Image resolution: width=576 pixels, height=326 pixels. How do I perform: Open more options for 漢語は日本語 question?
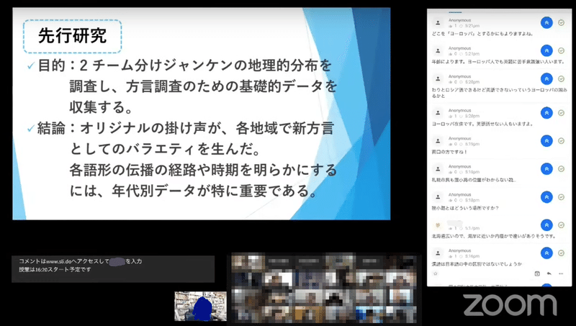coord(561,273)
